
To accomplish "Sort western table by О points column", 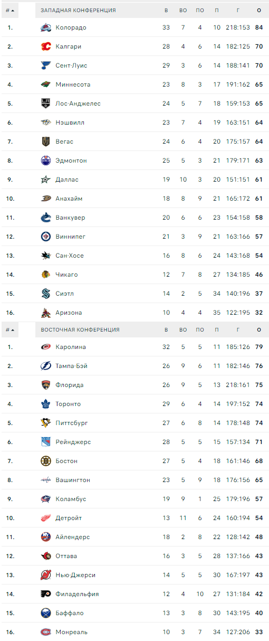I will click(x=259, y=11).
